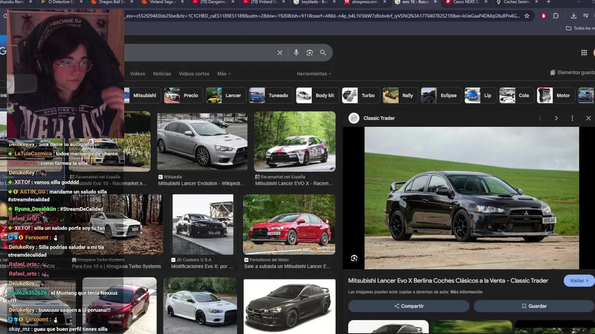Viewport: 595px width, 334px height.
Task: Click the browser address bar URL
Action: click(x=322, y=16)
